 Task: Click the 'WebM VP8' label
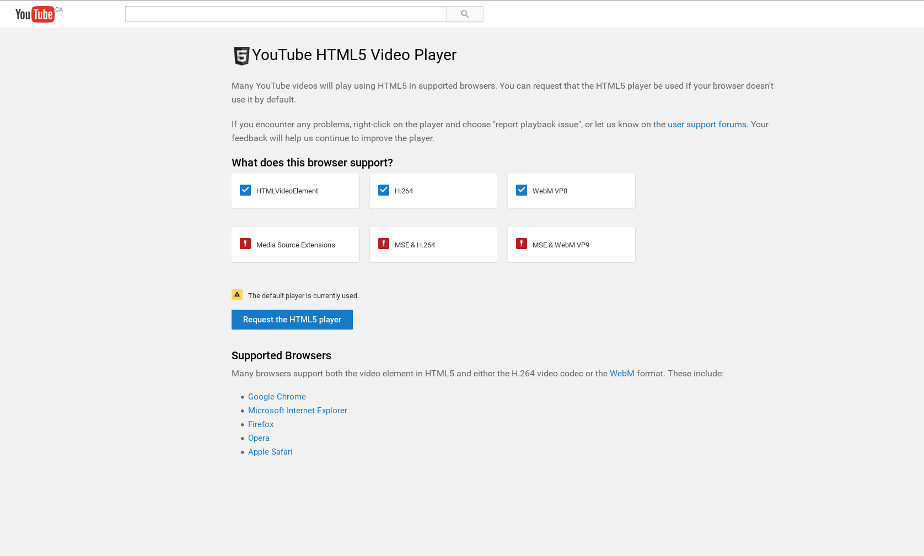[x=550, y=191]
